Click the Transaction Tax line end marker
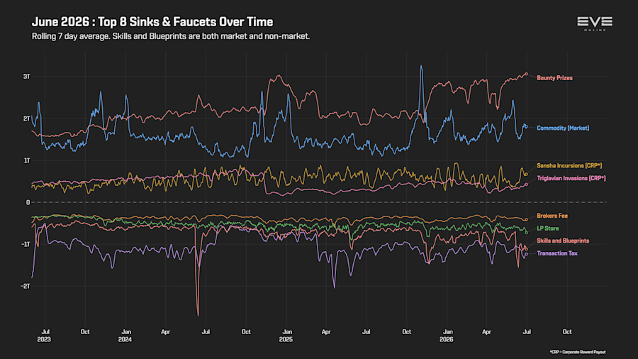 (x=527, y=255)
